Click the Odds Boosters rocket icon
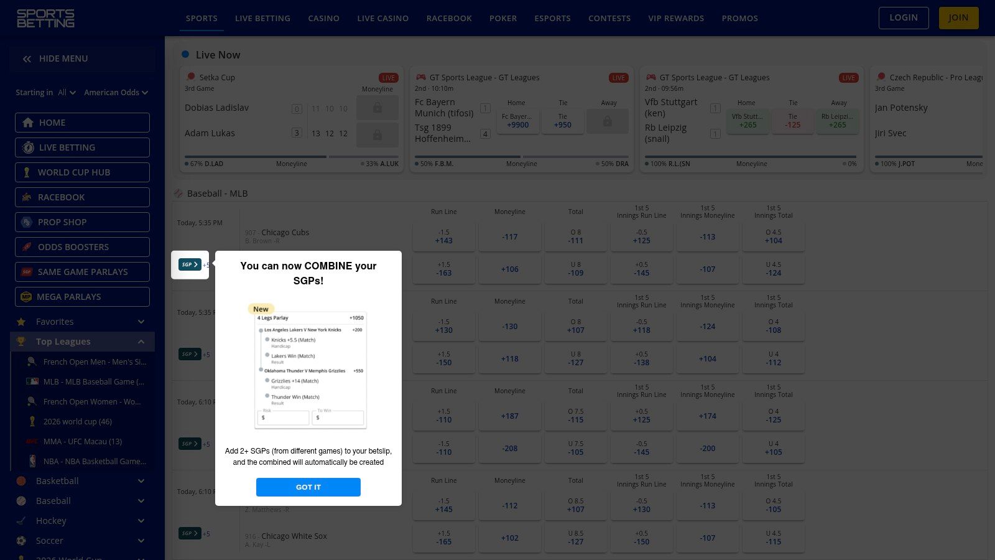 27,247
